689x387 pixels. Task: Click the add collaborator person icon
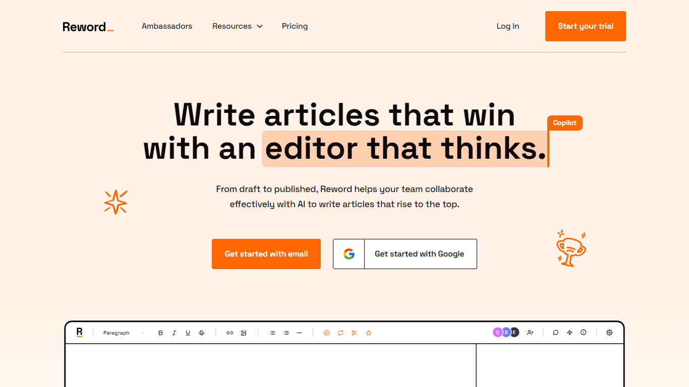click(530, 333)
